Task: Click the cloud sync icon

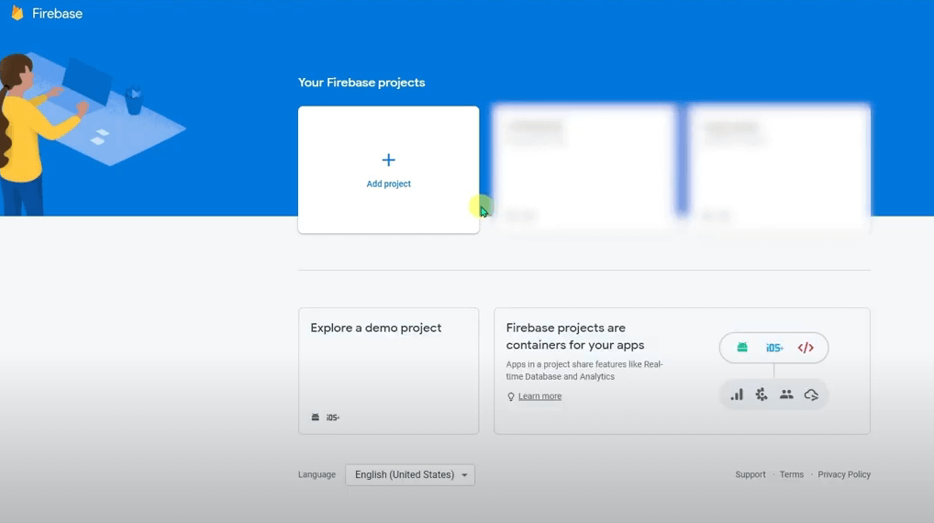Action: [811, 395]
